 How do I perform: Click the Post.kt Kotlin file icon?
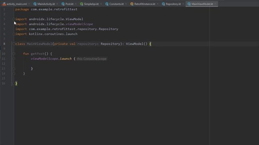(63, 4)
